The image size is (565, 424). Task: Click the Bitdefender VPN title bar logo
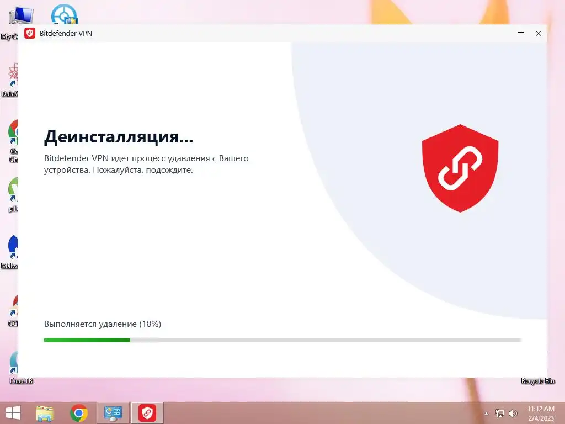[30, 33]
